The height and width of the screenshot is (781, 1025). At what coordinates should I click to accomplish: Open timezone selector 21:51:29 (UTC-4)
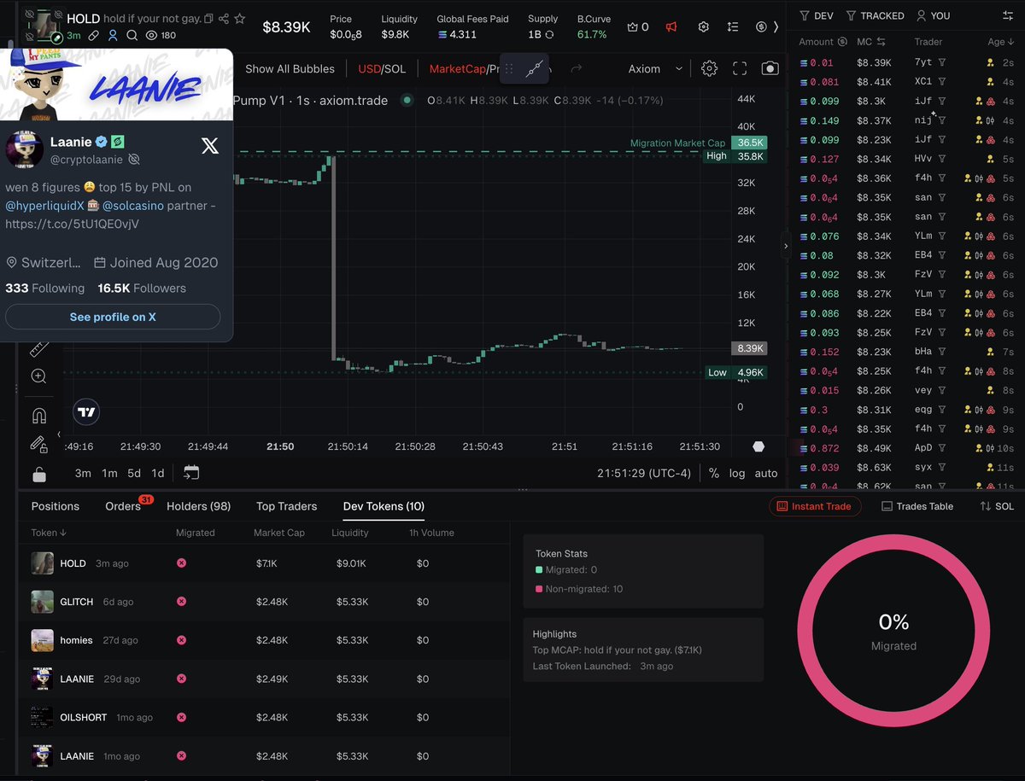[x=644, y=473]
